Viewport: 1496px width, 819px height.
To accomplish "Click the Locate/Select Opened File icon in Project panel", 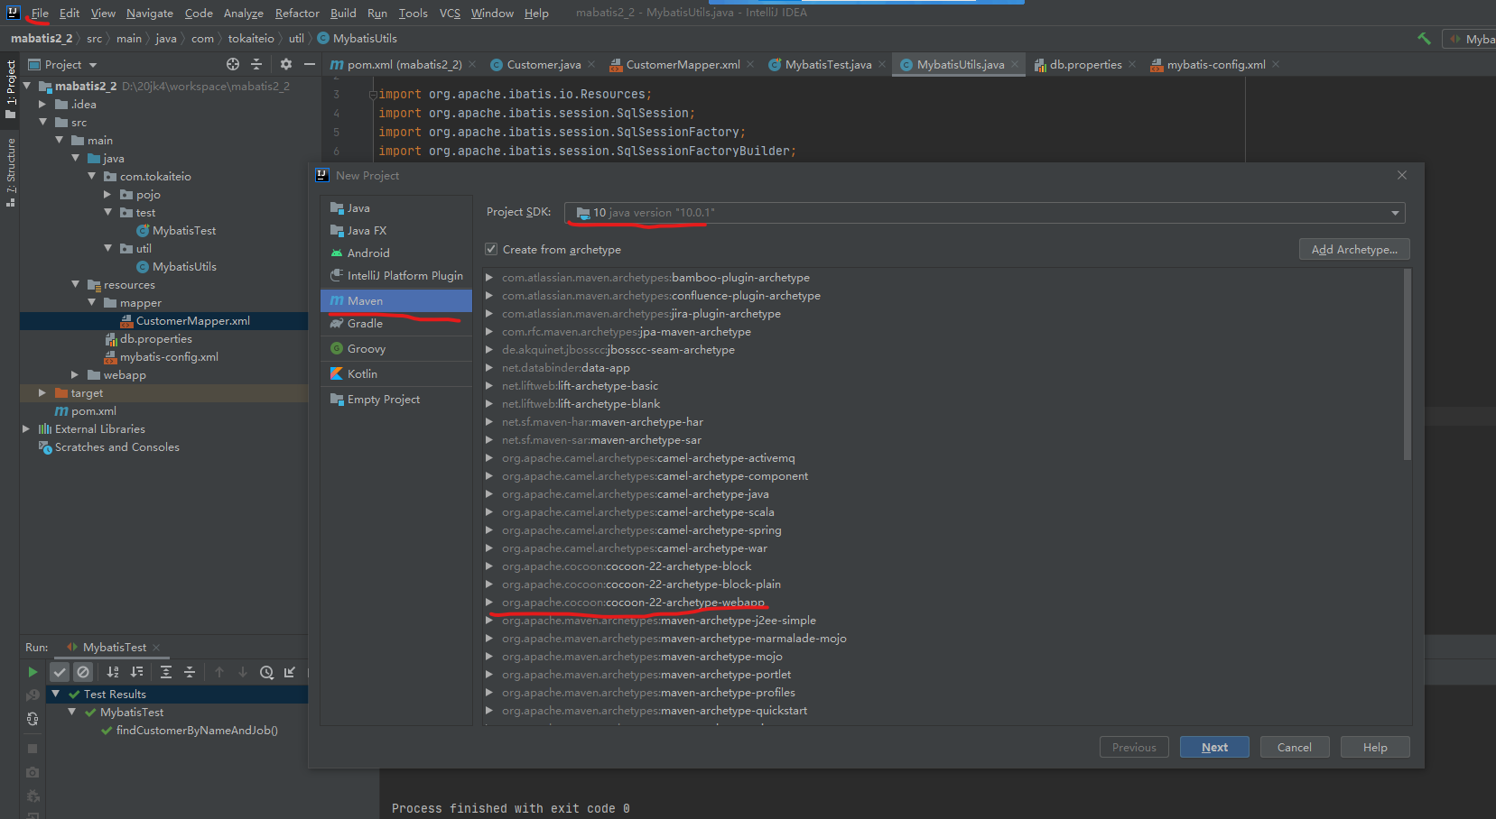I will [233, 64].
